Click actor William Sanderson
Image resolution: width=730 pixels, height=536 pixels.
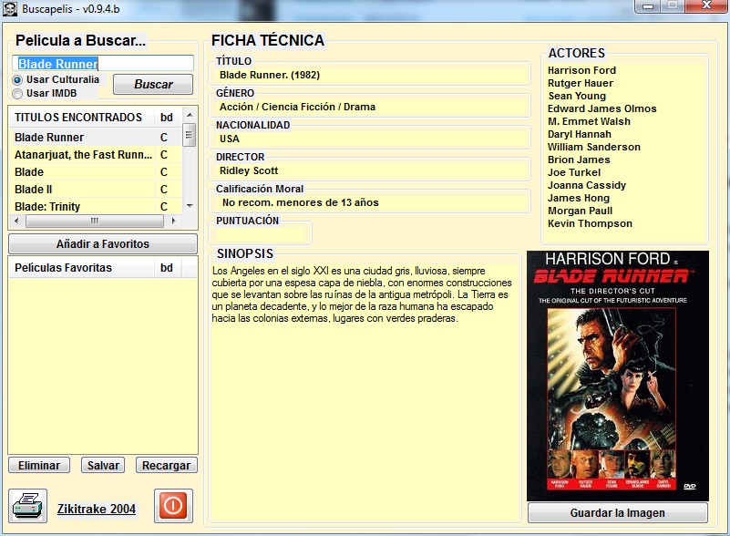[x=593, y=147]
